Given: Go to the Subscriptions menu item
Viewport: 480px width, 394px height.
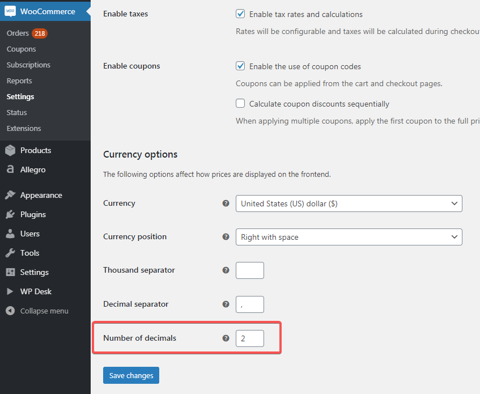Looking at the screenshot, I should click(28, 65).
